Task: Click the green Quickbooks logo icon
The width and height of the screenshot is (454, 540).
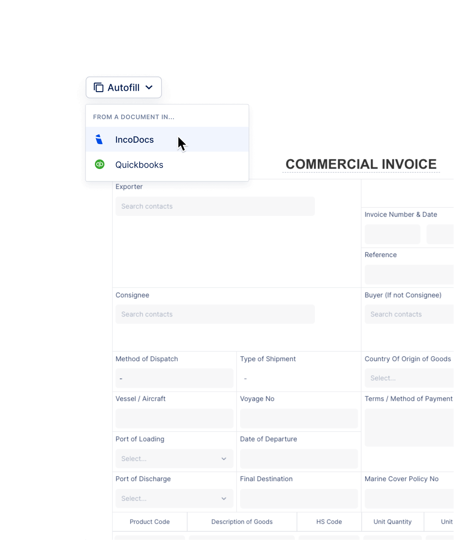Action: tap(99, 164)
